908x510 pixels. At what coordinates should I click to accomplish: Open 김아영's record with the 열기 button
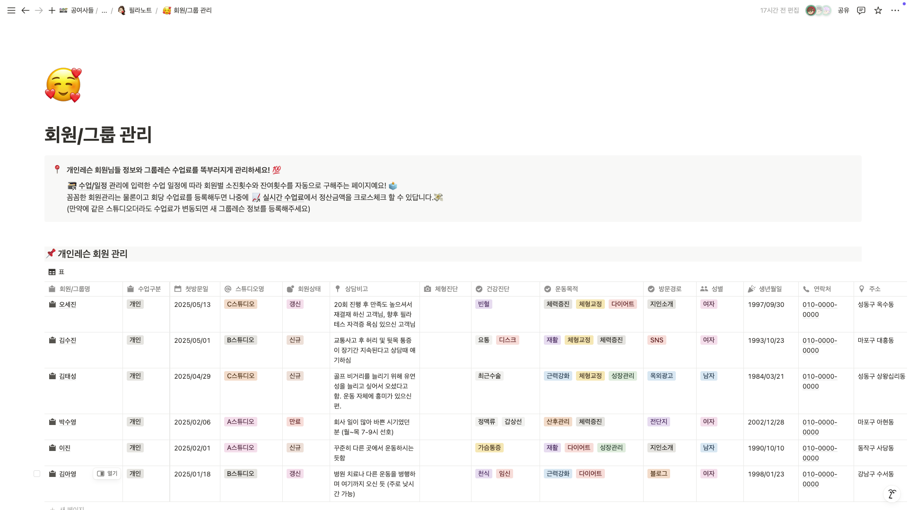coord(107,473)
